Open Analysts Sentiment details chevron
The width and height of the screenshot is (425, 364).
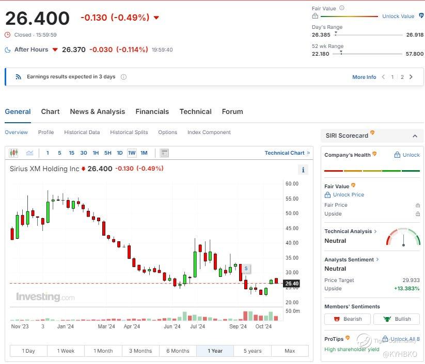[377, 259]
